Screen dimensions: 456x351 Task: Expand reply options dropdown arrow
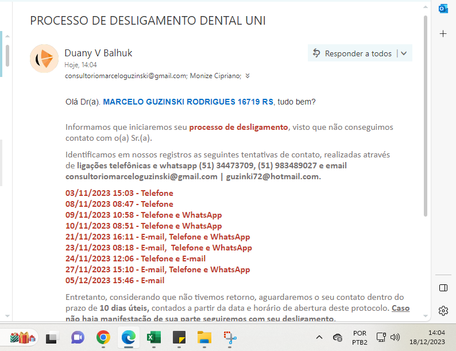404,53
